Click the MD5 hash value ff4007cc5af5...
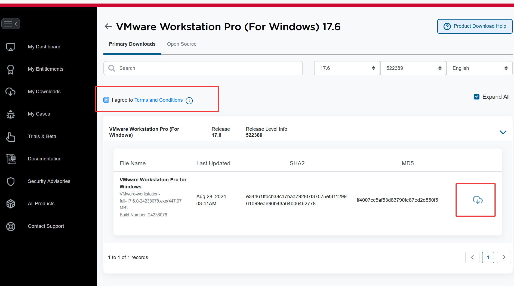This screenshot has height=286, width=514. pos(397,200)
